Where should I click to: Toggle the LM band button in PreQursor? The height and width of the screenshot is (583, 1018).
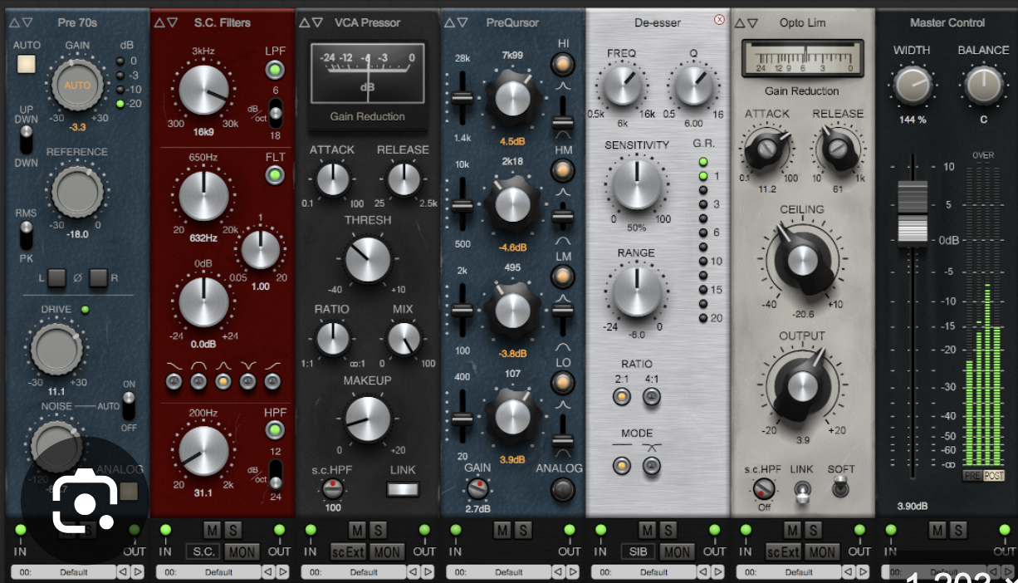pyautogui.click(x=563, y=277)
